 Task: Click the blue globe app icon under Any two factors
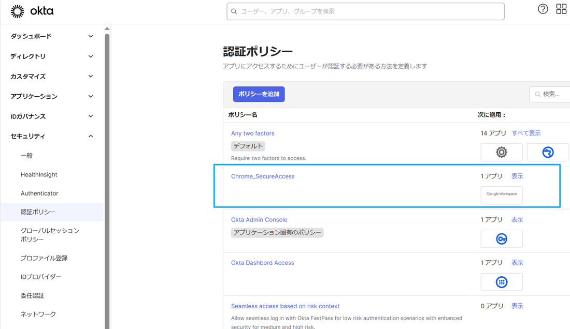pos(548,153)
